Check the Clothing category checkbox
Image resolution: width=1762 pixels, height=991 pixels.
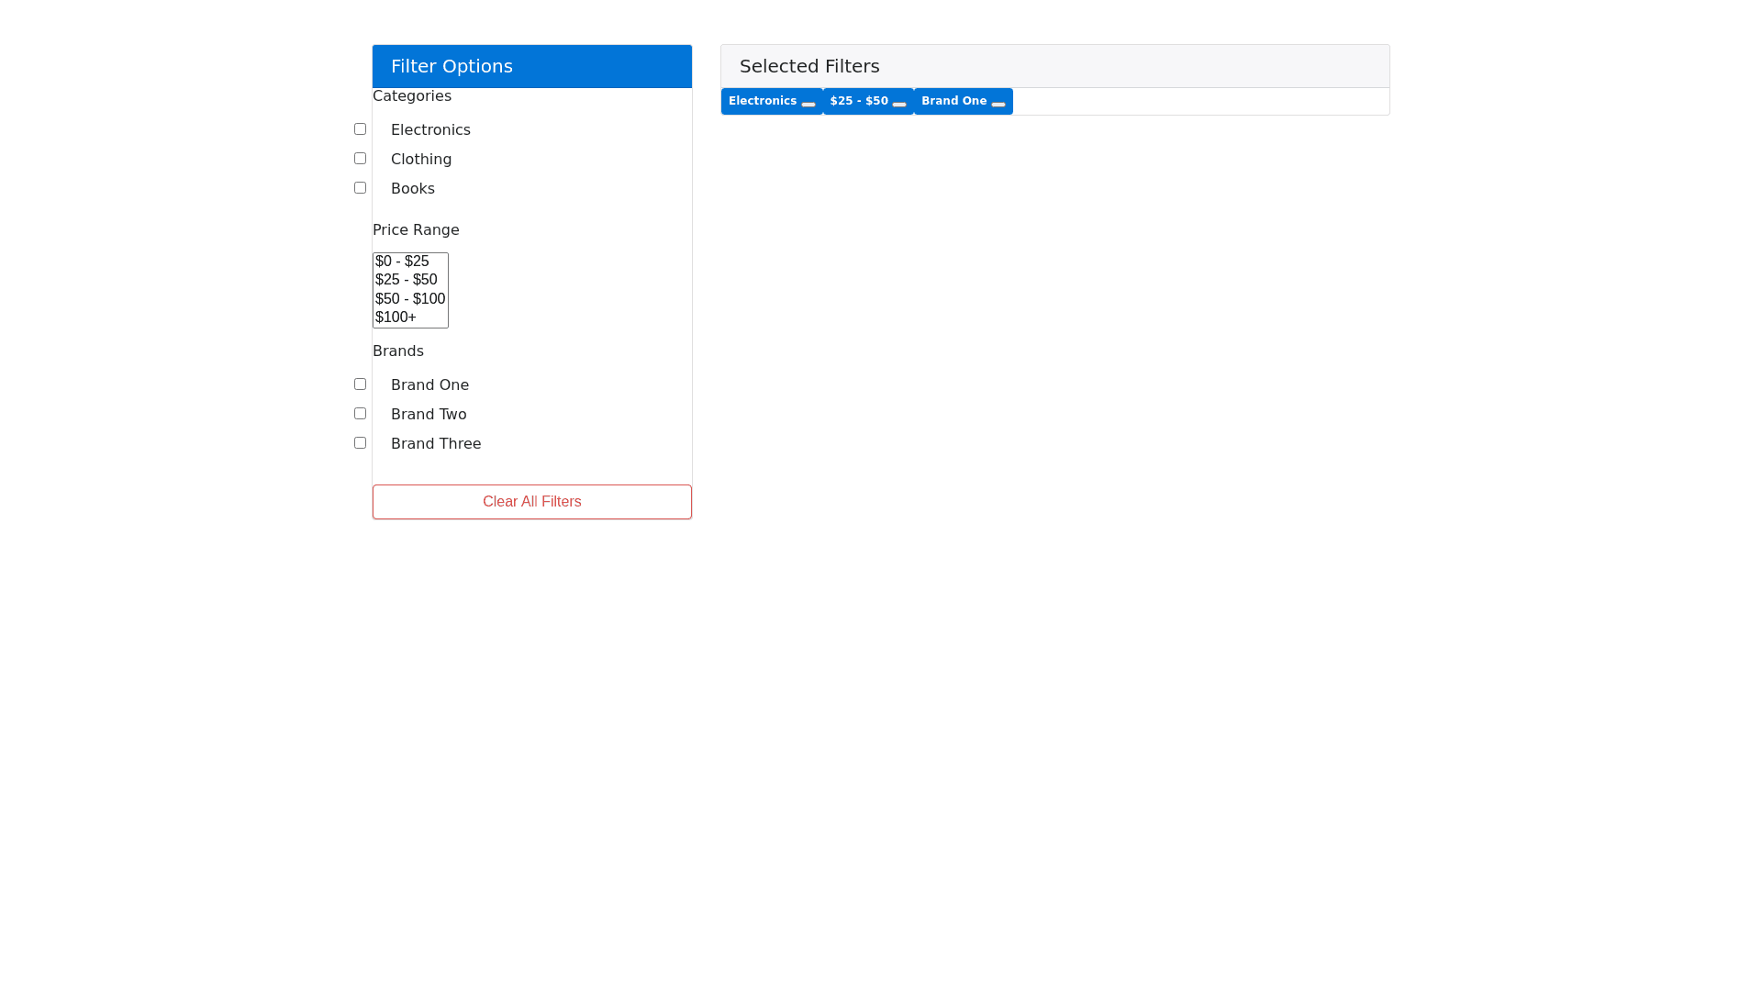pos(360,159)
